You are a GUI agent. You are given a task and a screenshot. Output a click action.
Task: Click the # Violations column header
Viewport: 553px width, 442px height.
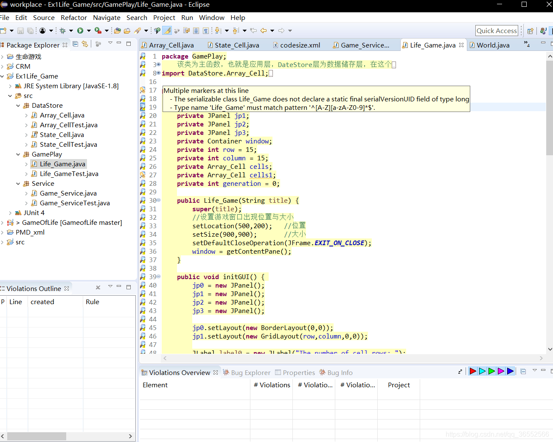click(x=272, y=385)
